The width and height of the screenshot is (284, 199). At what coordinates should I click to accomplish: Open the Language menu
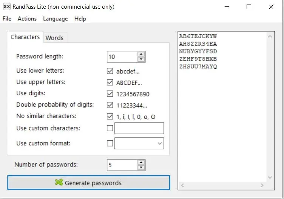[x=56, y=19]
